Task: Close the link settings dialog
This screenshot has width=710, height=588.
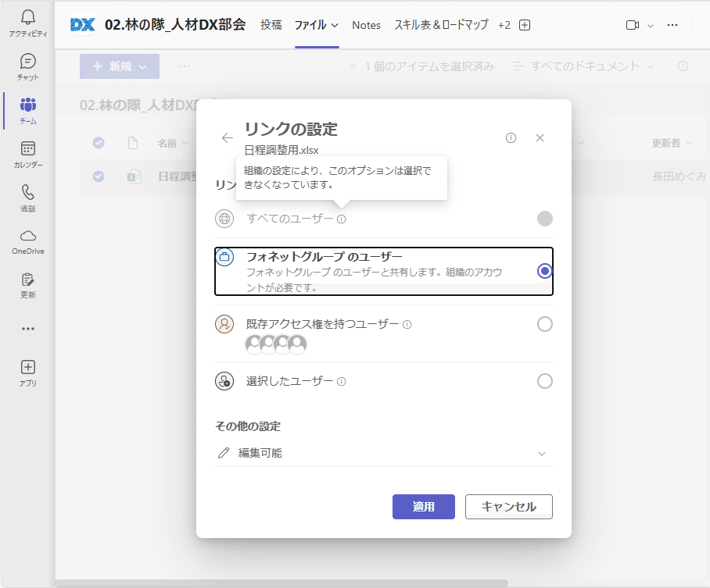Action: tap(540, 138)
